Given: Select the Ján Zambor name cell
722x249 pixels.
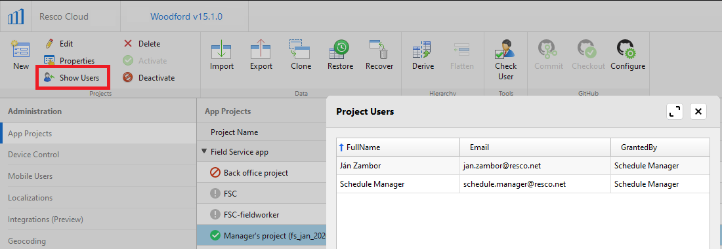Looking at the screenshot, I should click(x=398, y=166).
